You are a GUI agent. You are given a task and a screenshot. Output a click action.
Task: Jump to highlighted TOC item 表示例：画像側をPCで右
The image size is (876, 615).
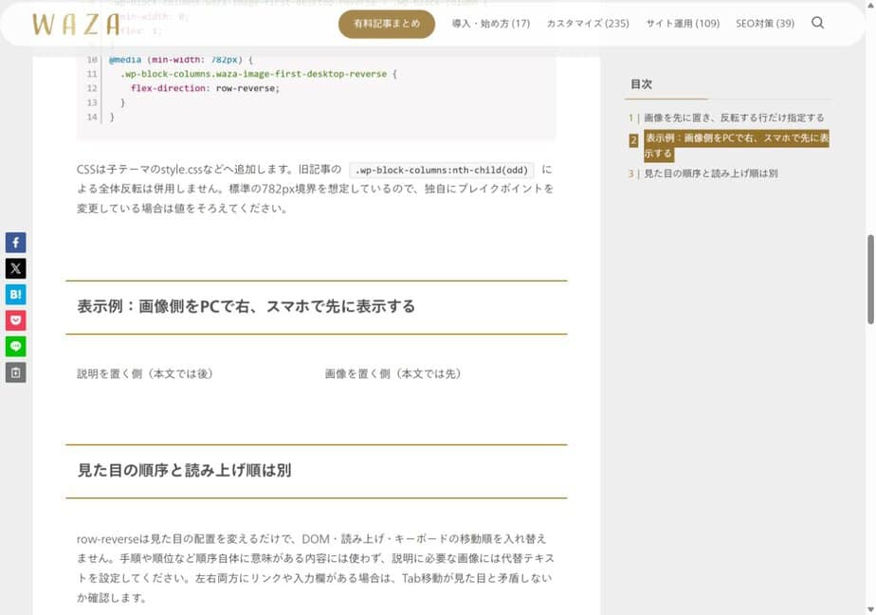[736, 145]
